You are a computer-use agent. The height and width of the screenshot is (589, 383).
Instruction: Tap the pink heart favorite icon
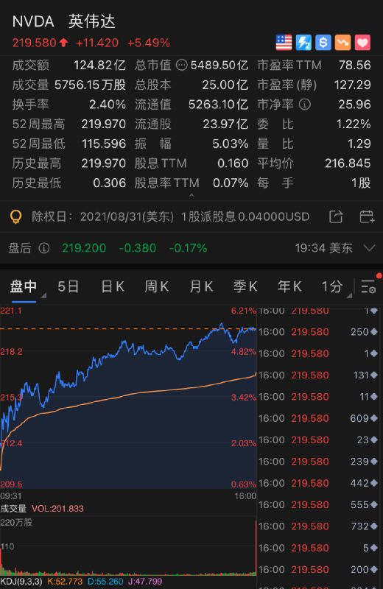pyautogui.click(x=362, y=43)
